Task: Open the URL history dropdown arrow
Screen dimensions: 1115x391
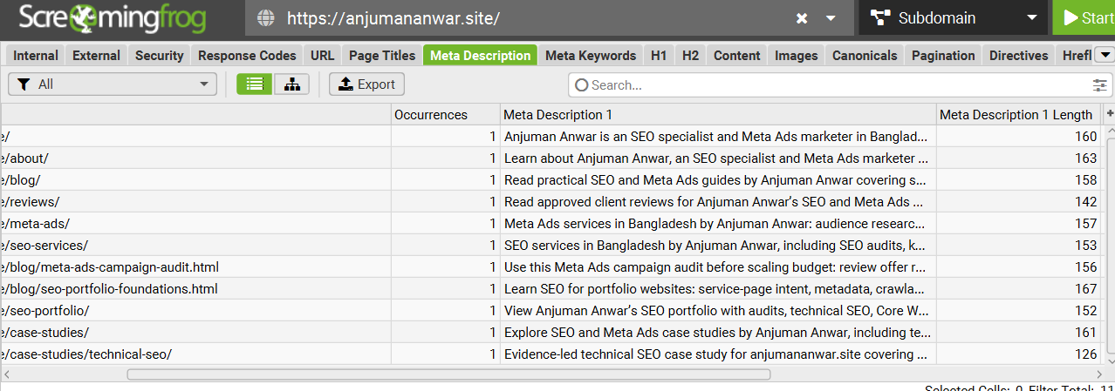Action: pos(831,18)
